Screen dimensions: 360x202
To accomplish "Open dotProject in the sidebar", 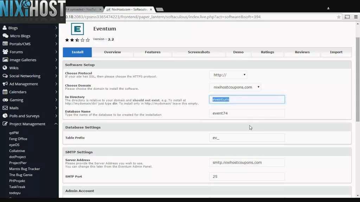I will [x=18, y=157].
